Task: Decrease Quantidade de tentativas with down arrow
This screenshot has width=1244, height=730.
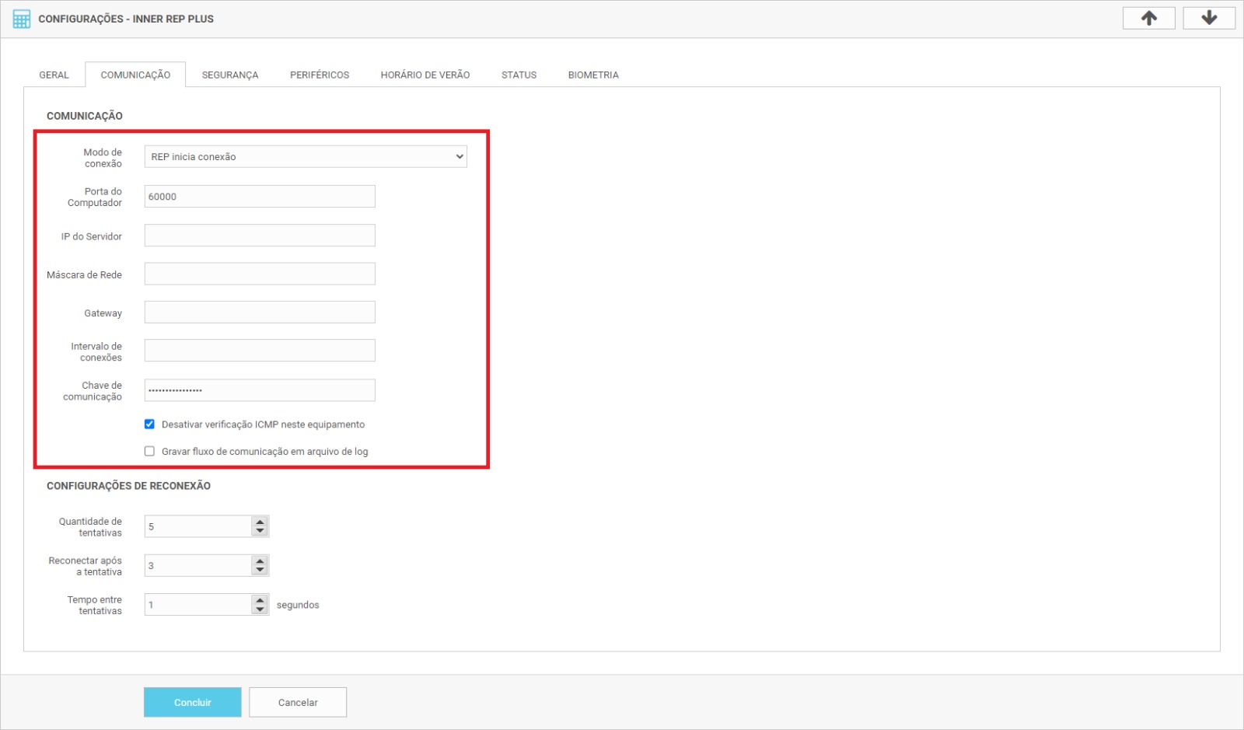Action: (x=260, y=531)
